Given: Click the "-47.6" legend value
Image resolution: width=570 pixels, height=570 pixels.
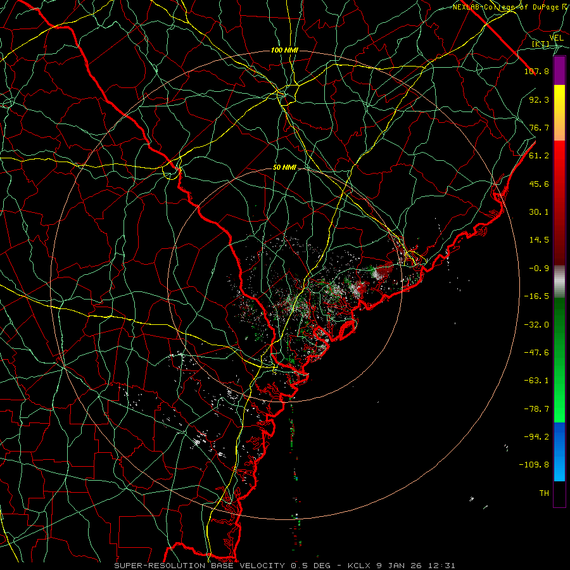Looking at the screenshot, I should click(536, 353).
